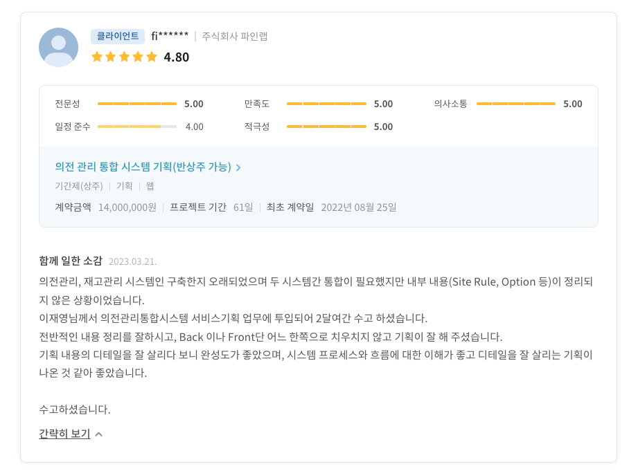Click the 계약금액 label
This screenshot has width=638, height=473.
pos(73,207)
